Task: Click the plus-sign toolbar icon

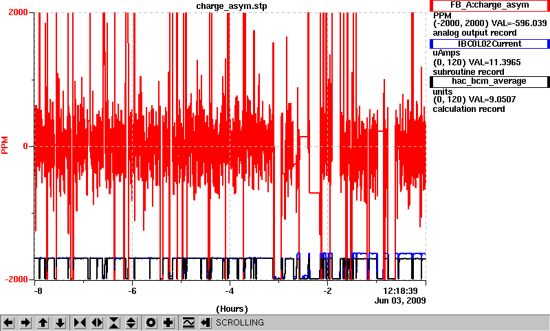Action: point(168,323)
